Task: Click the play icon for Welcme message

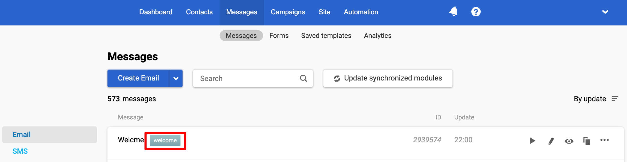Action: coord(532,141)
